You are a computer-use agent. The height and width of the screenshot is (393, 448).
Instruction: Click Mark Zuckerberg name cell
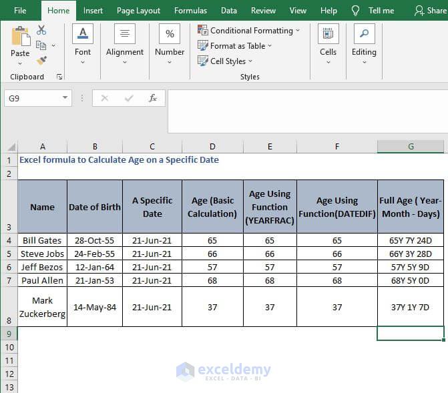42,307
